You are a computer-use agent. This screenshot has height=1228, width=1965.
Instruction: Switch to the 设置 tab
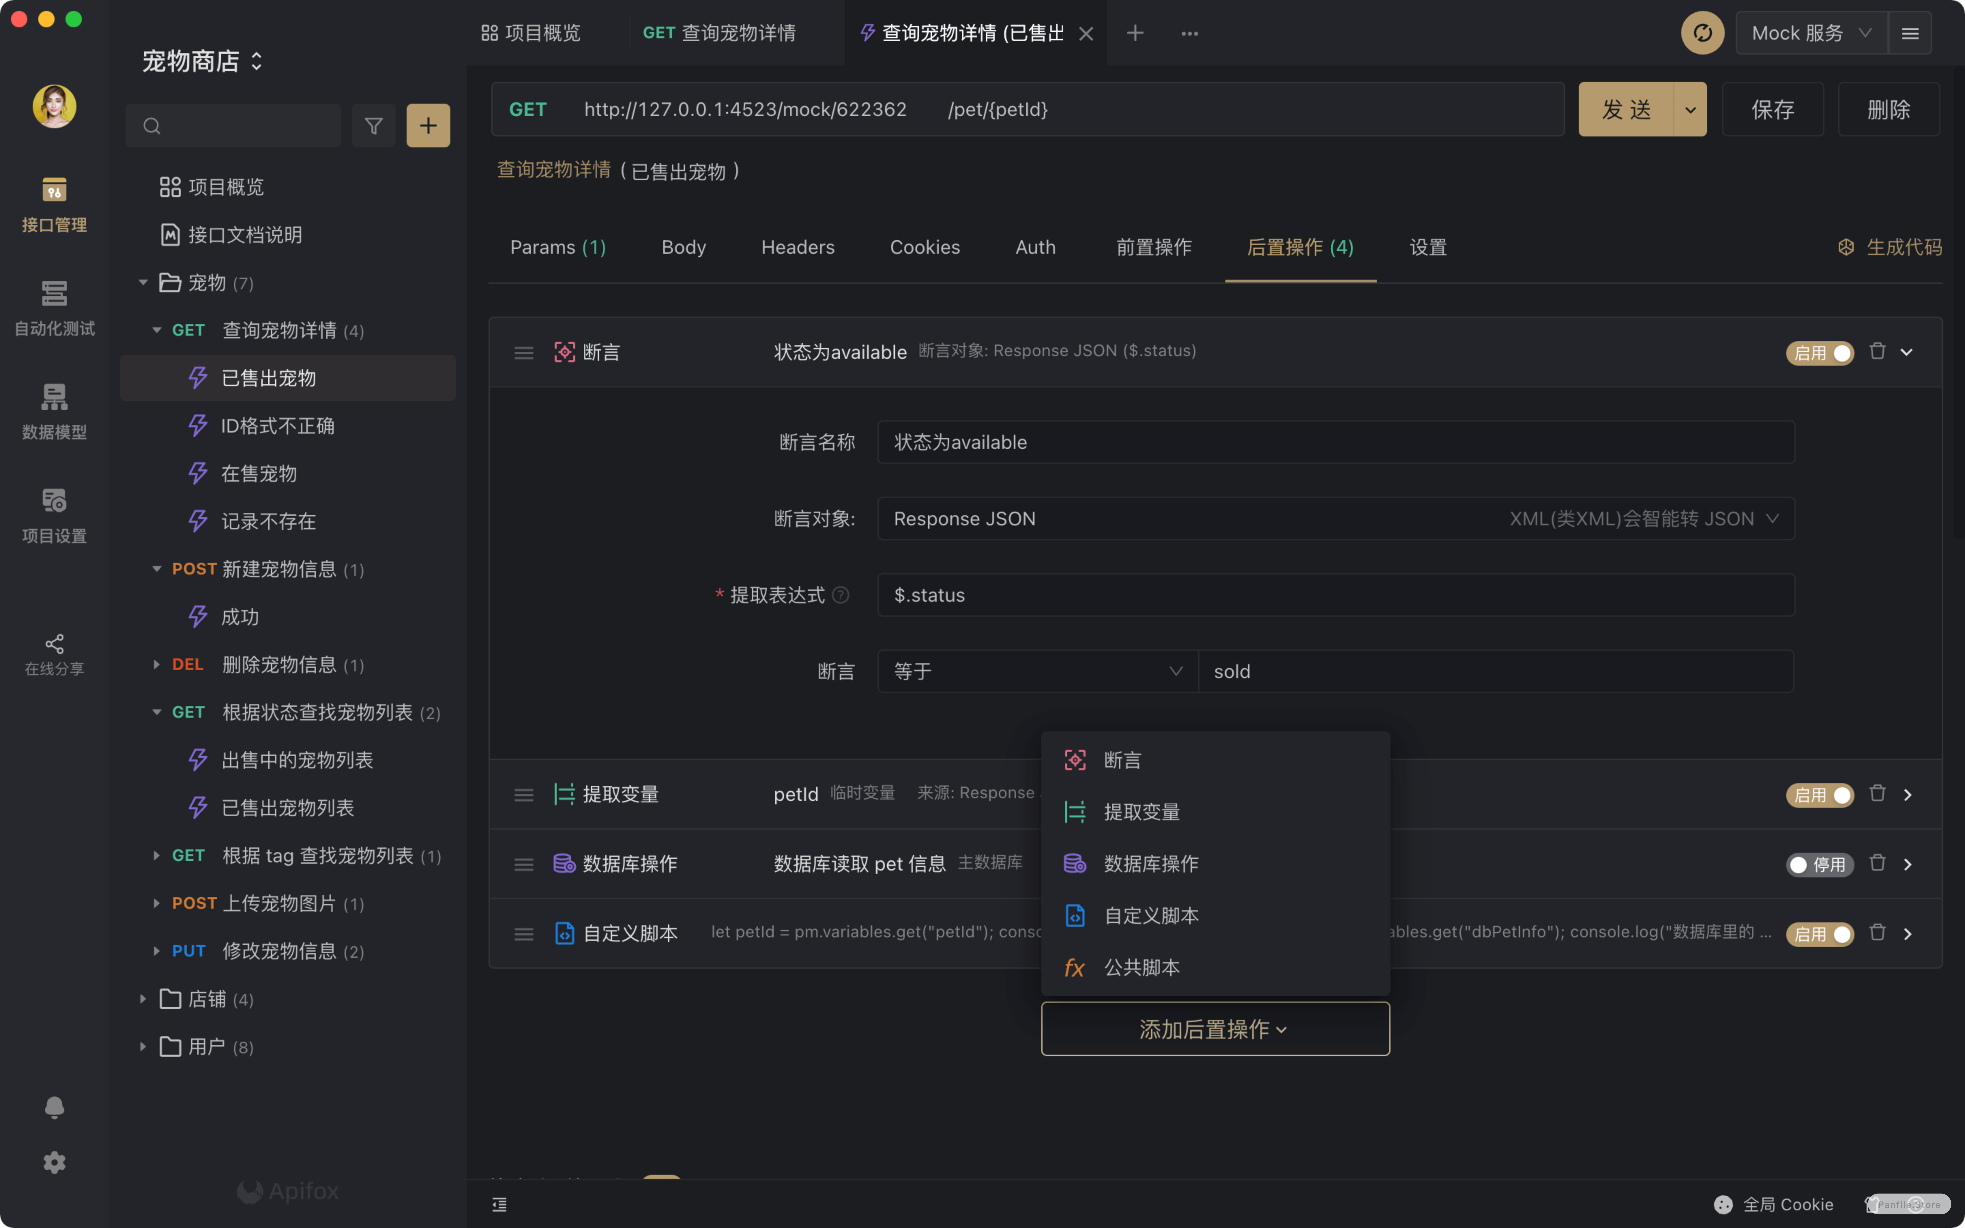[x=1428, y=247]
